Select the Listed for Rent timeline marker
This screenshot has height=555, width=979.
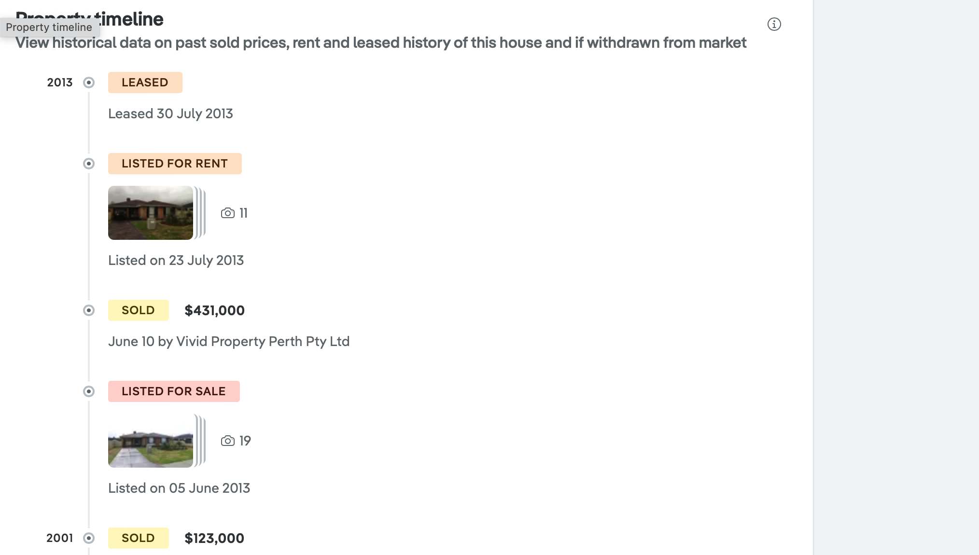(x=89, y=164)
